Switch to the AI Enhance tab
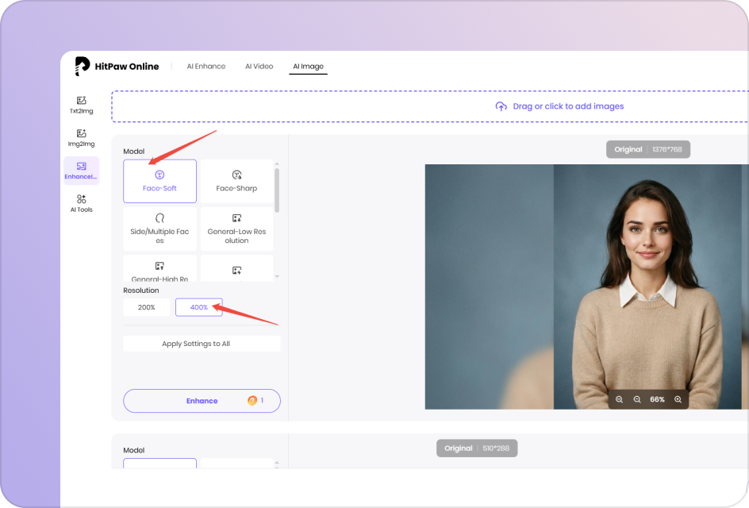 coord(206,67)
